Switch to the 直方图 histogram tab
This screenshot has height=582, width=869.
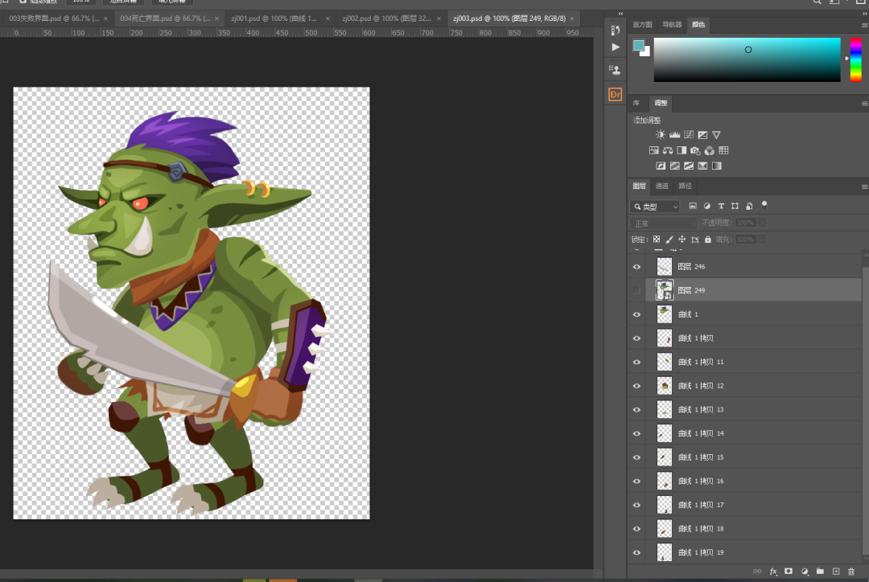tap(642, 25)
